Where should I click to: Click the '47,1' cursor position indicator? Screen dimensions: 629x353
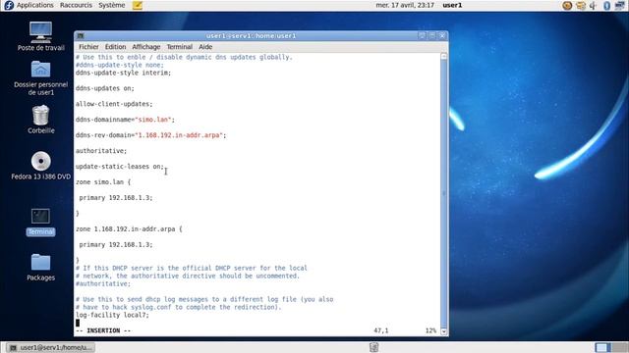(381, 330)
